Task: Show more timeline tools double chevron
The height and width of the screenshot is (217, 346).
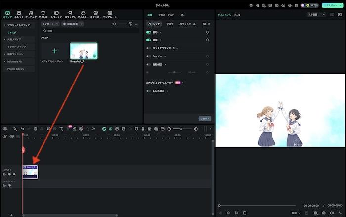Action: tap(93, 129)
